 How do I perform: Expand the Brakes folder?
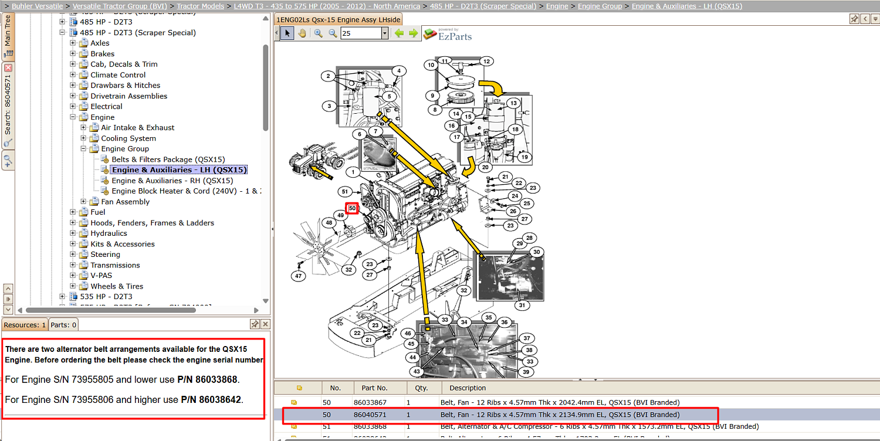pos(73,54)
